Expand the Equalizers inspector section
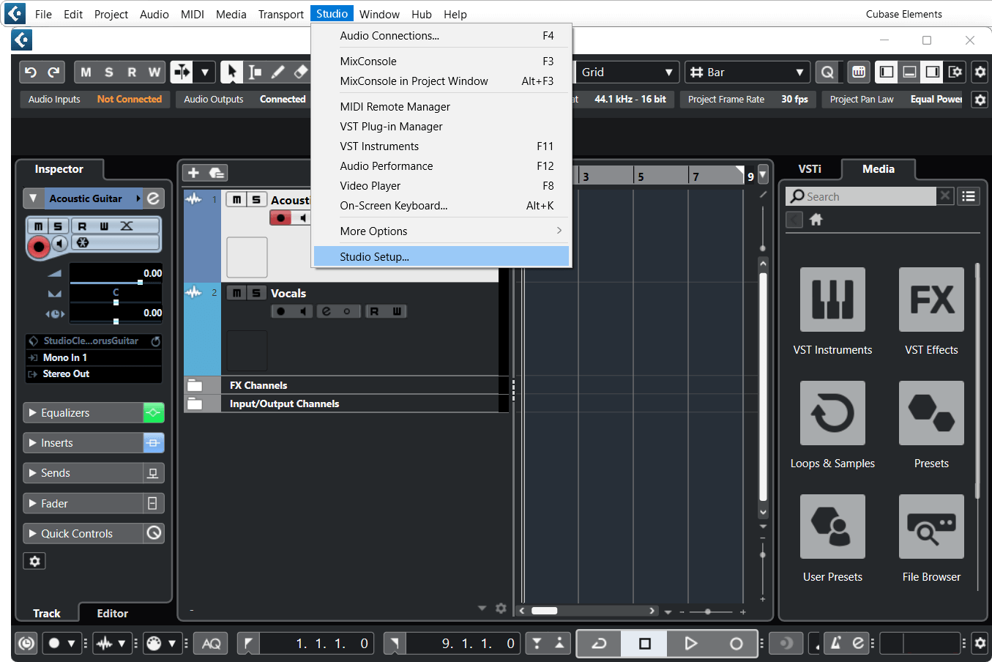 tap(31, 412)
